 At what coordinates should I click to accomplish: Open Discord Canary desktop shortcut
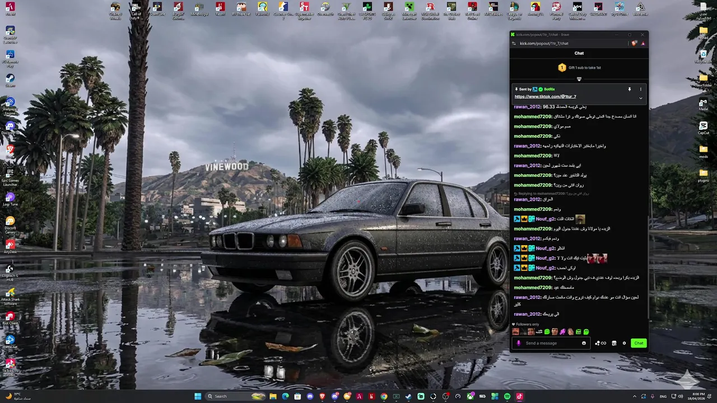(x=10, y=224)
